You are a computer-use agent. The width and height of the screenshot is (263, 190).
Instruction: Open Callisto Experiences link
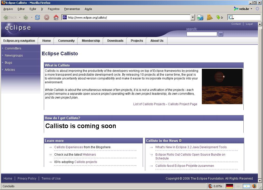[69, 147]
